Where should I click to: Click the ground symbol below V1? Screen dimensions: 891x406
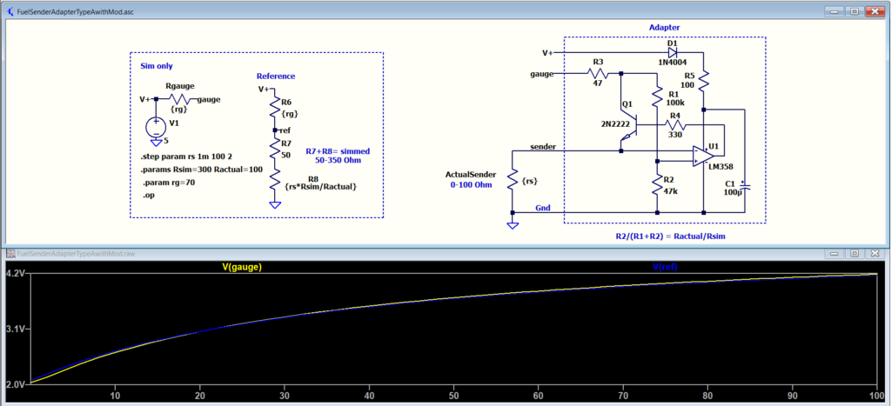(x=156, y=142)
